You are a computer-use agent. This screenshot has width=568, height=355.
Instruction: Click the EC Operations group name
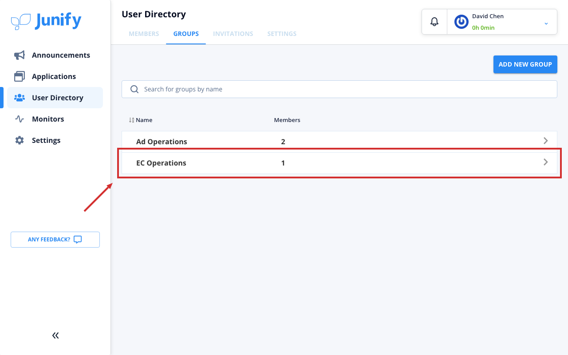[x=161, y=163]
